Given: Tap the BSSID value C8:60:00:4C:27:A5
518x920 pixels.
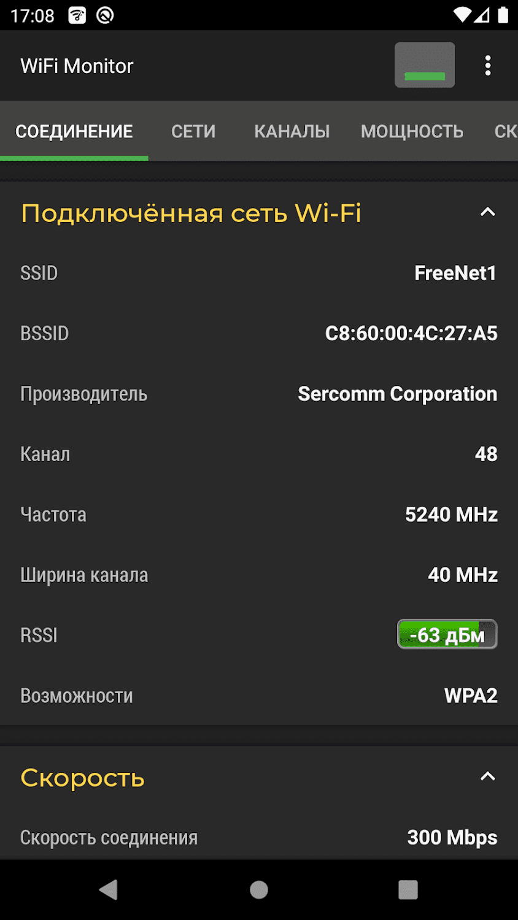Looking at the screenshot, I should pos(411,333).
